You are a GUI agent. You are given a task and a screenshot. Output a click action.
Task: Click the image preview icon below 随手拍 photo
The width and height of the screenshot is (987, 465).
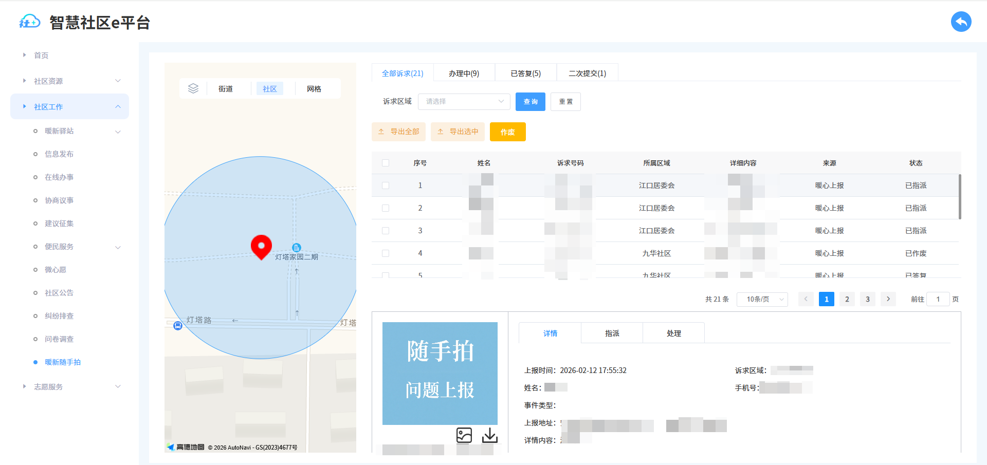pyautogui.click(x=464, y=435)
